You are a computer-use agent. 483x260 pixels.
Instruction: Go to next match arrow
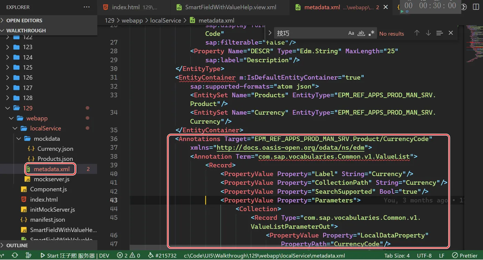(x=428, y=33)
